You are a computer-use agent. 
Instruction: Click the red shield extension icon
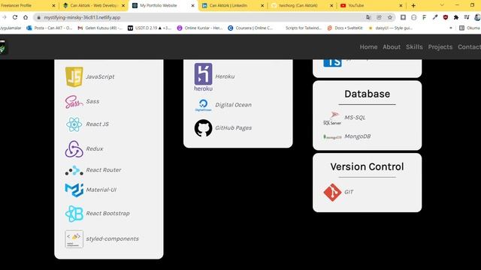[x=446, y=17]
